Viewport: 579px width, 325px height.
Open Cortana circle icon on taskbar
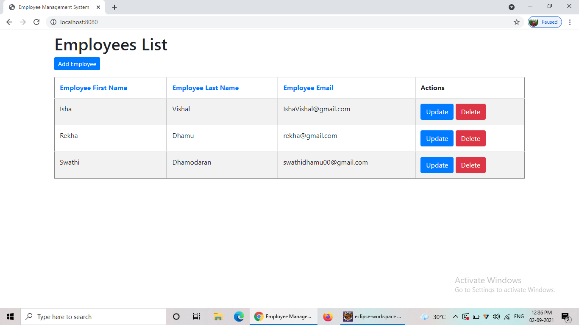point(176,317)
